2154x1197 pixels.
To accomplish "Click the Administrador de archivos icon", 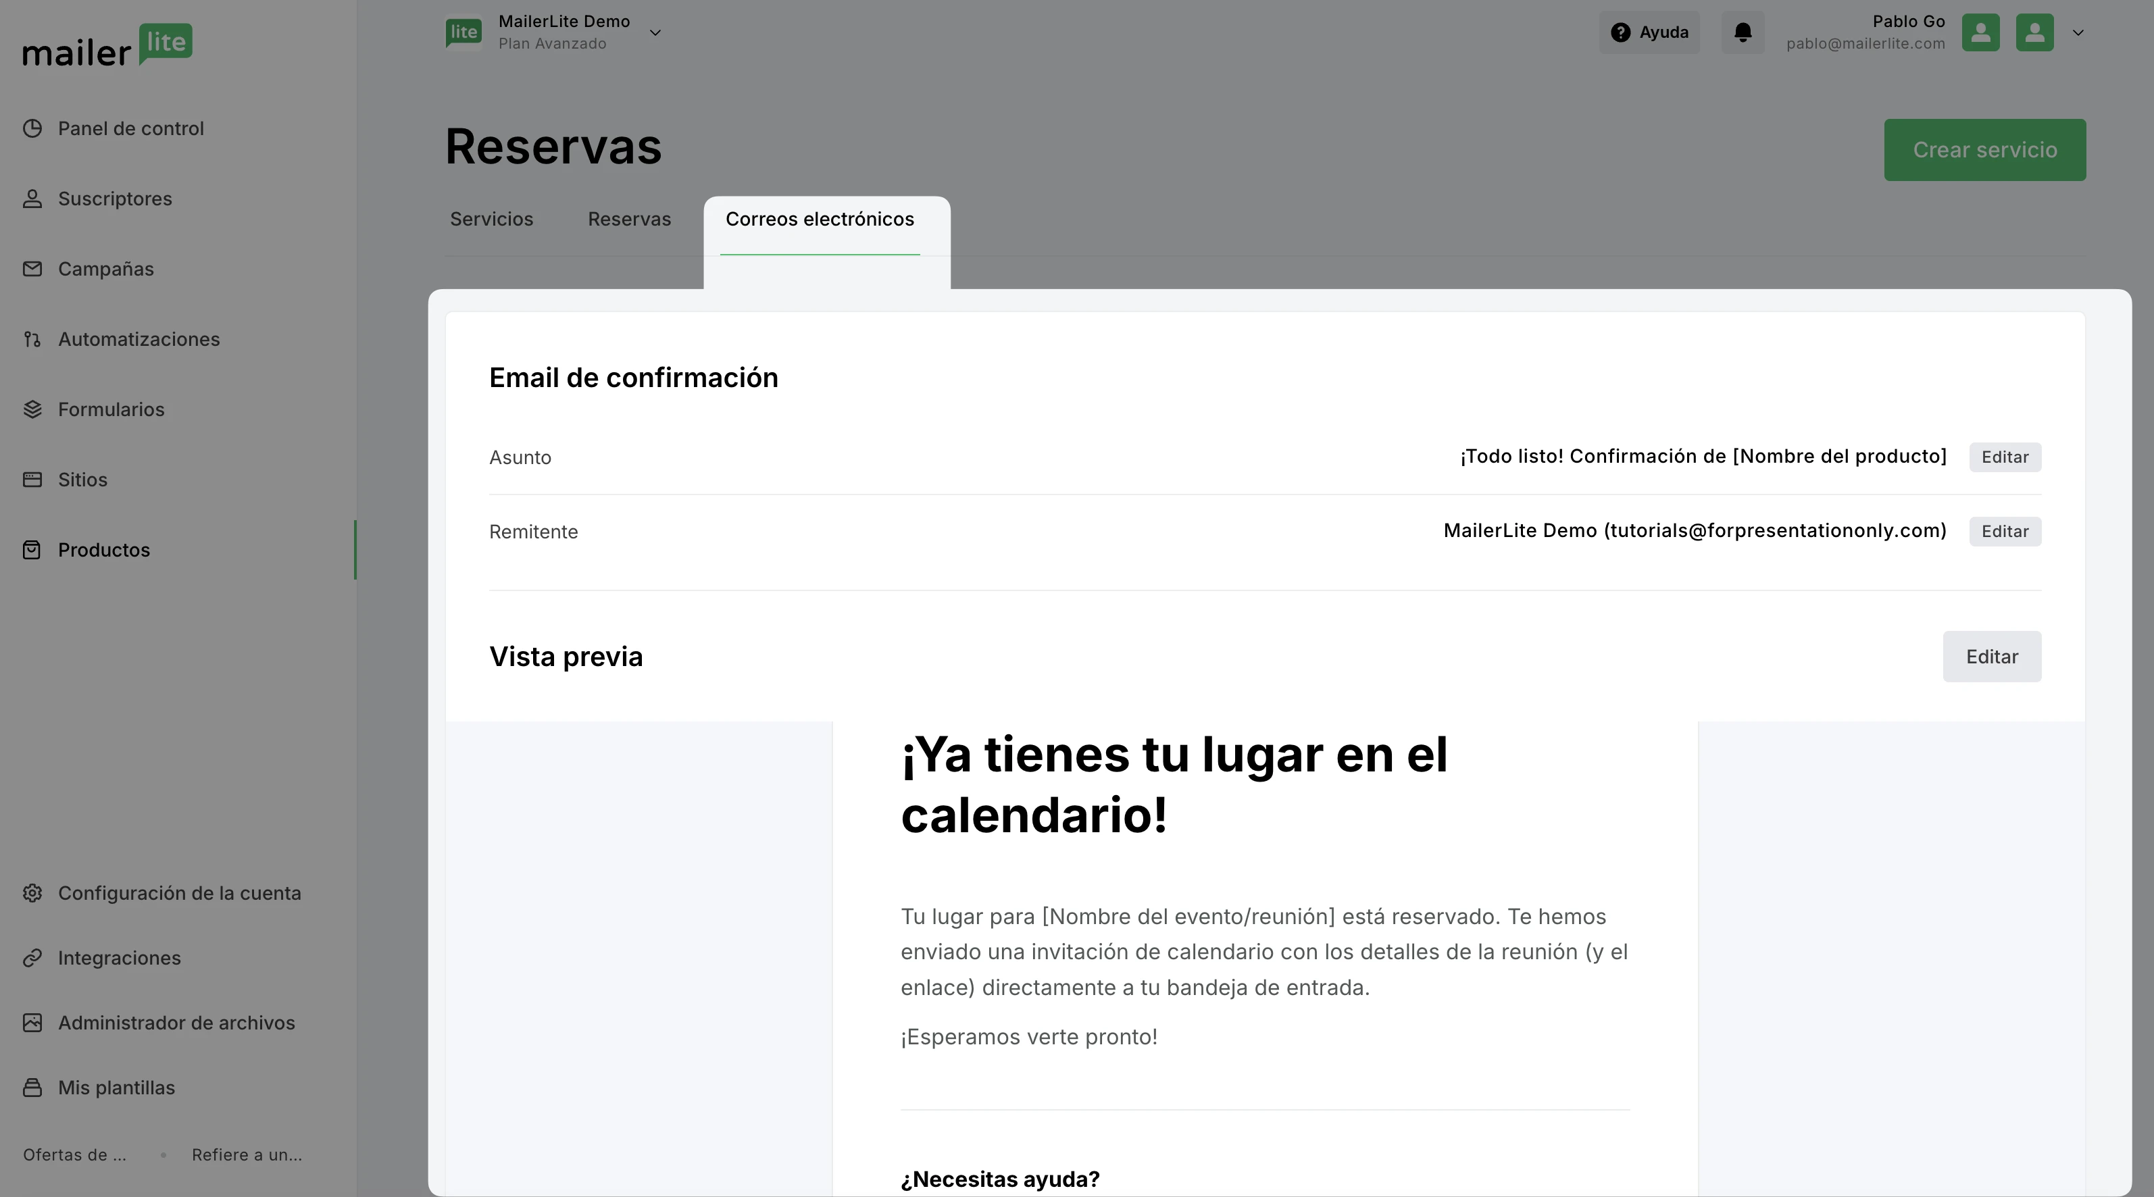I will (32, 1023).
